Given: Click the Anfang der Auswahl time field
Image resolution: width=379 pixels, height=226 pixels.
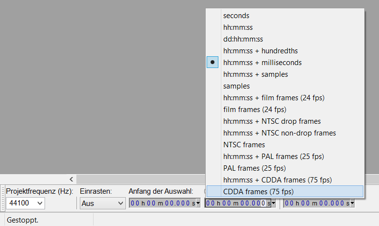Looking at the screenshot, I should [x=162, y=203].
